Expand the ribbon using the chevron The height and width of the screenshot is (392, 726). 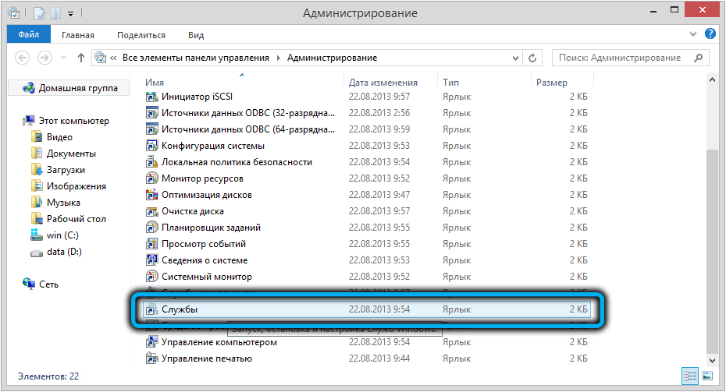[695, 35]
